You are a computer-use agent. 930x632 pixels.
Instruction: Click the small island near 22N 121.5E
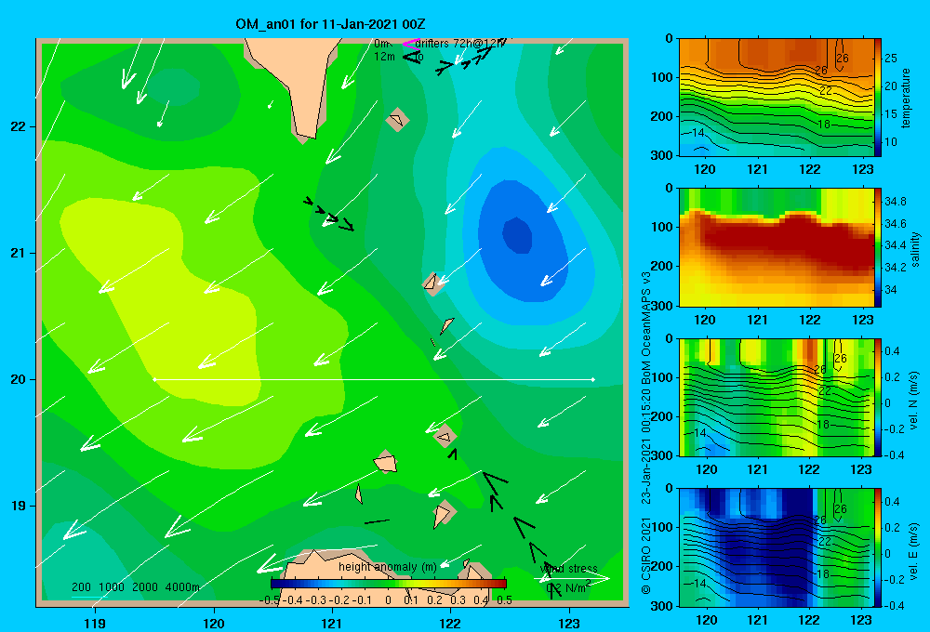click(x=397, y=119)
